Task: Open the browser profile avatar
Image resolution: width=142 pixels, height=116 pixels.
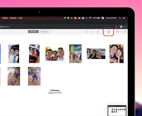Action: 121,27
